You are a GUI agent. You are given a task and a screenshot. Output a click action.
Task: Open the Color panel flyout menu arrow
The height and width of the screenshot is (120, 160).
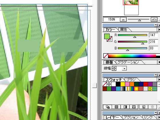159,30
